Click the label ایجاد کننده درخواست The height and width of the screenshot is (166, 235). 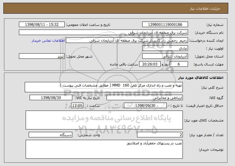[206, 41]
